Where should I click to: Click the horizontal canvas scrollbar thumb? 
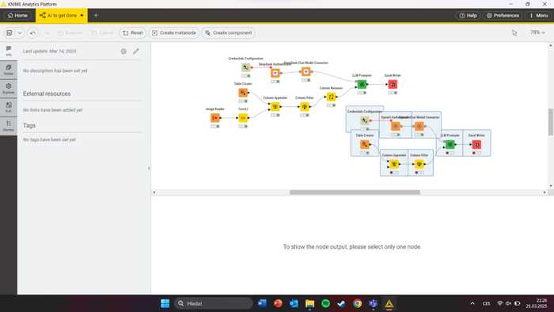tap(355, 192)
